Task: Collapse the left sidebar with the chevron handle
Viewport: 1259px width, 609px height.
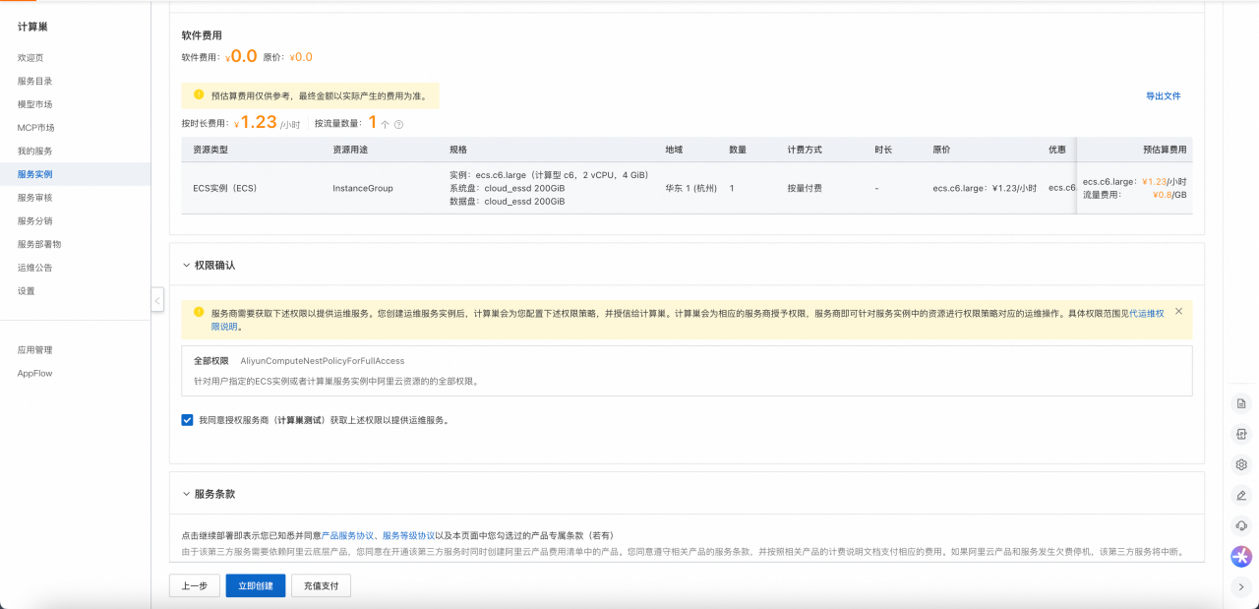Action: (157, 299)
